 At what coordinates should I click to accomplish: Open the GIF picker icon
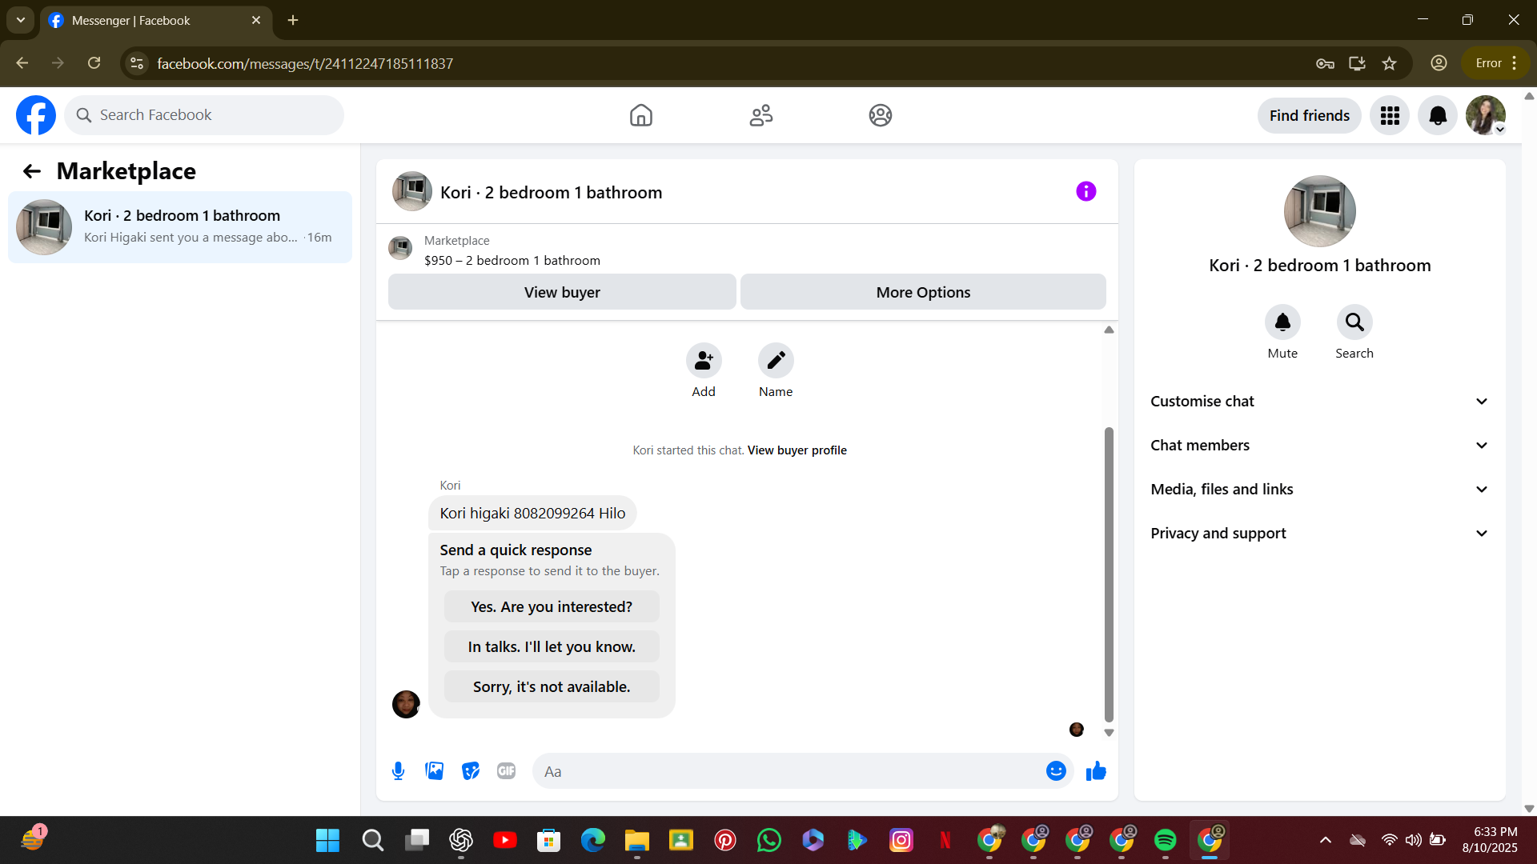click(506, 771)
